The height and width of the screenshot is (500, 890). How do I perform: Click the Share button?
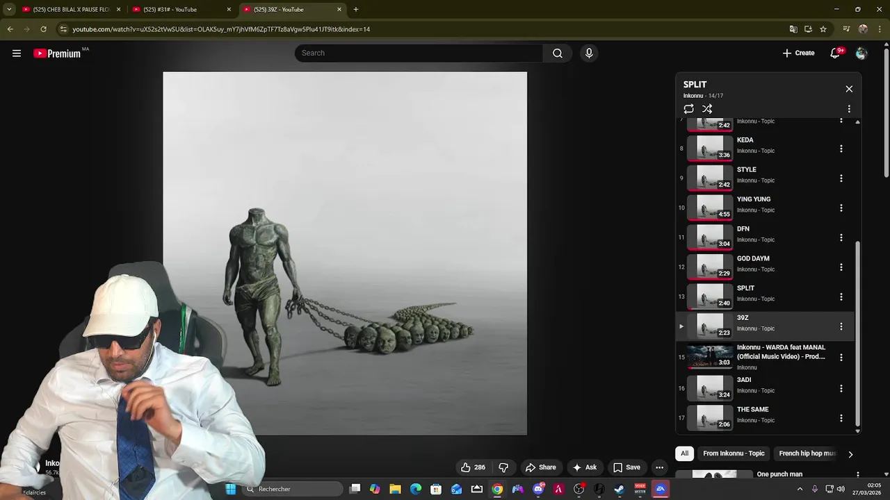click(x=541, y=467)
